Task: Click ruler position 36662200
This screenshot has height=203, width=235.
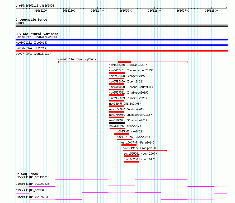Action: tap(40, 11)
